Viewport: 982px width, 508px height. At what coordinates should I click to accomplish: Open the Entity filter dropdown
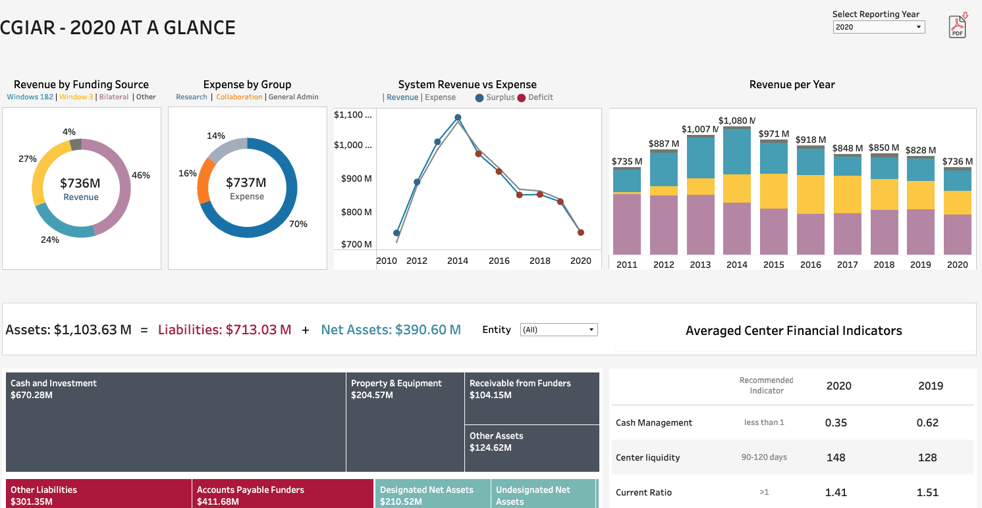pyautogui.click(x=559, y=330)
